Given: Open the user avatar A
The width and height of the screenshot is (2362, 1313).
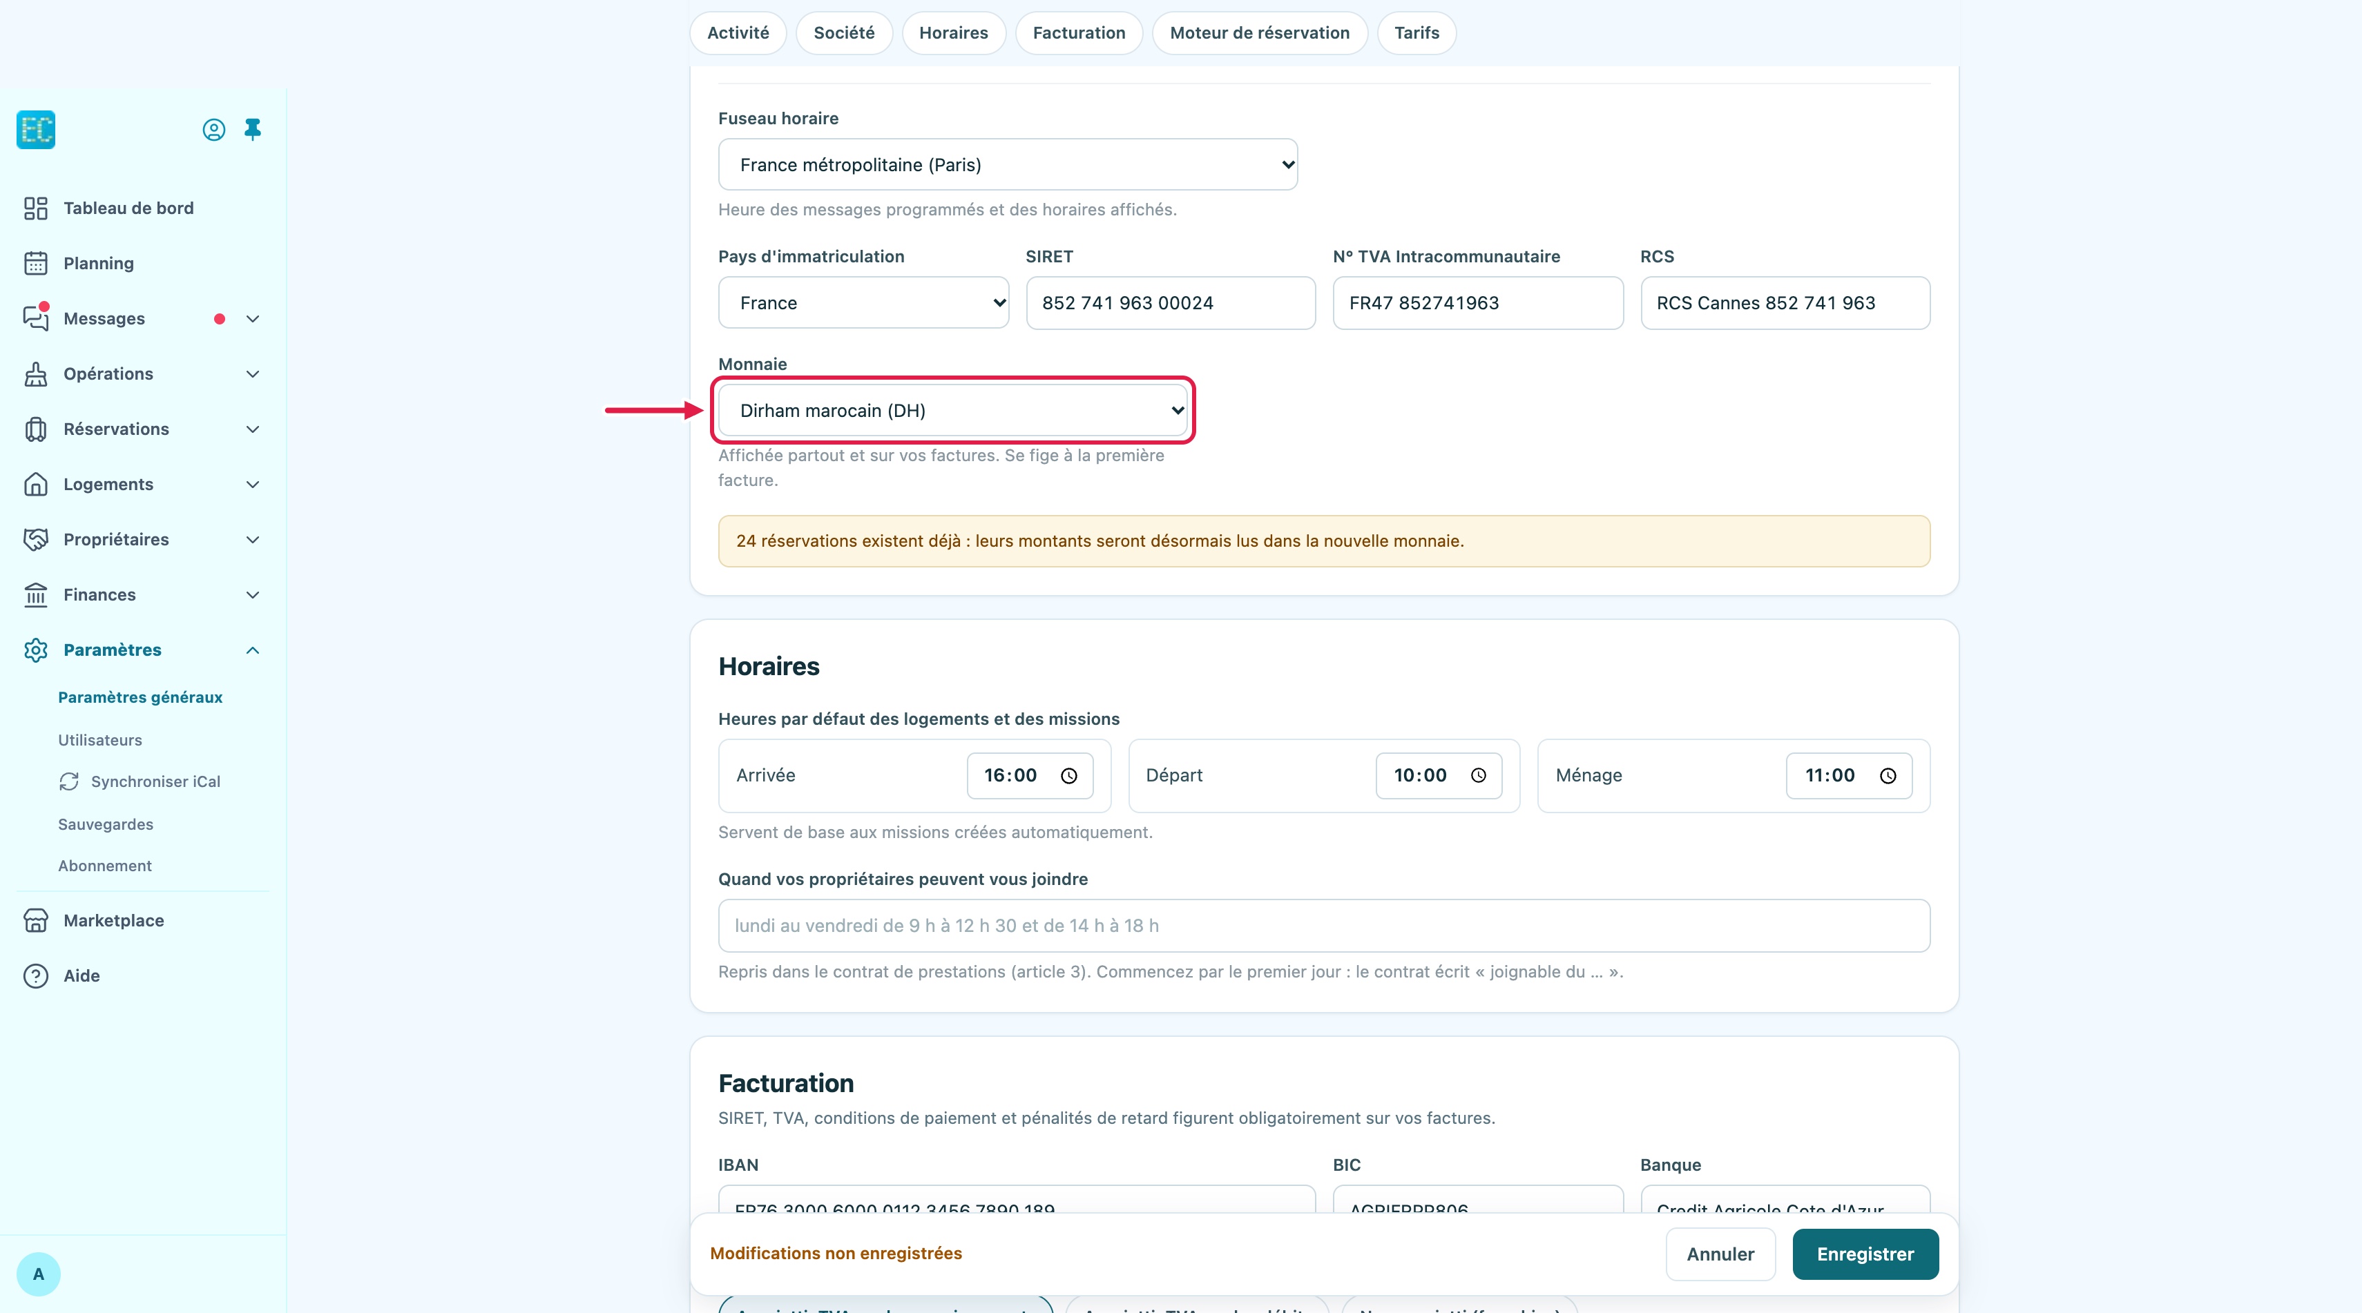Looking at the screenshot, I should click(x=39, y=1274).
